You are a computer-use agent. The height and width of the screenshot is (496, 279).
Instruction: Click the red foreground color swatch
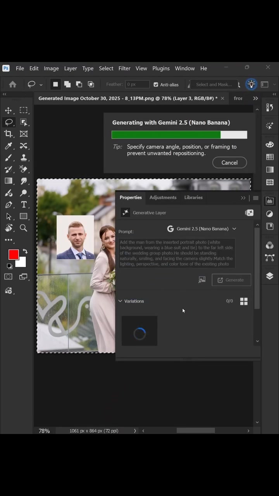tap(14, 255)
